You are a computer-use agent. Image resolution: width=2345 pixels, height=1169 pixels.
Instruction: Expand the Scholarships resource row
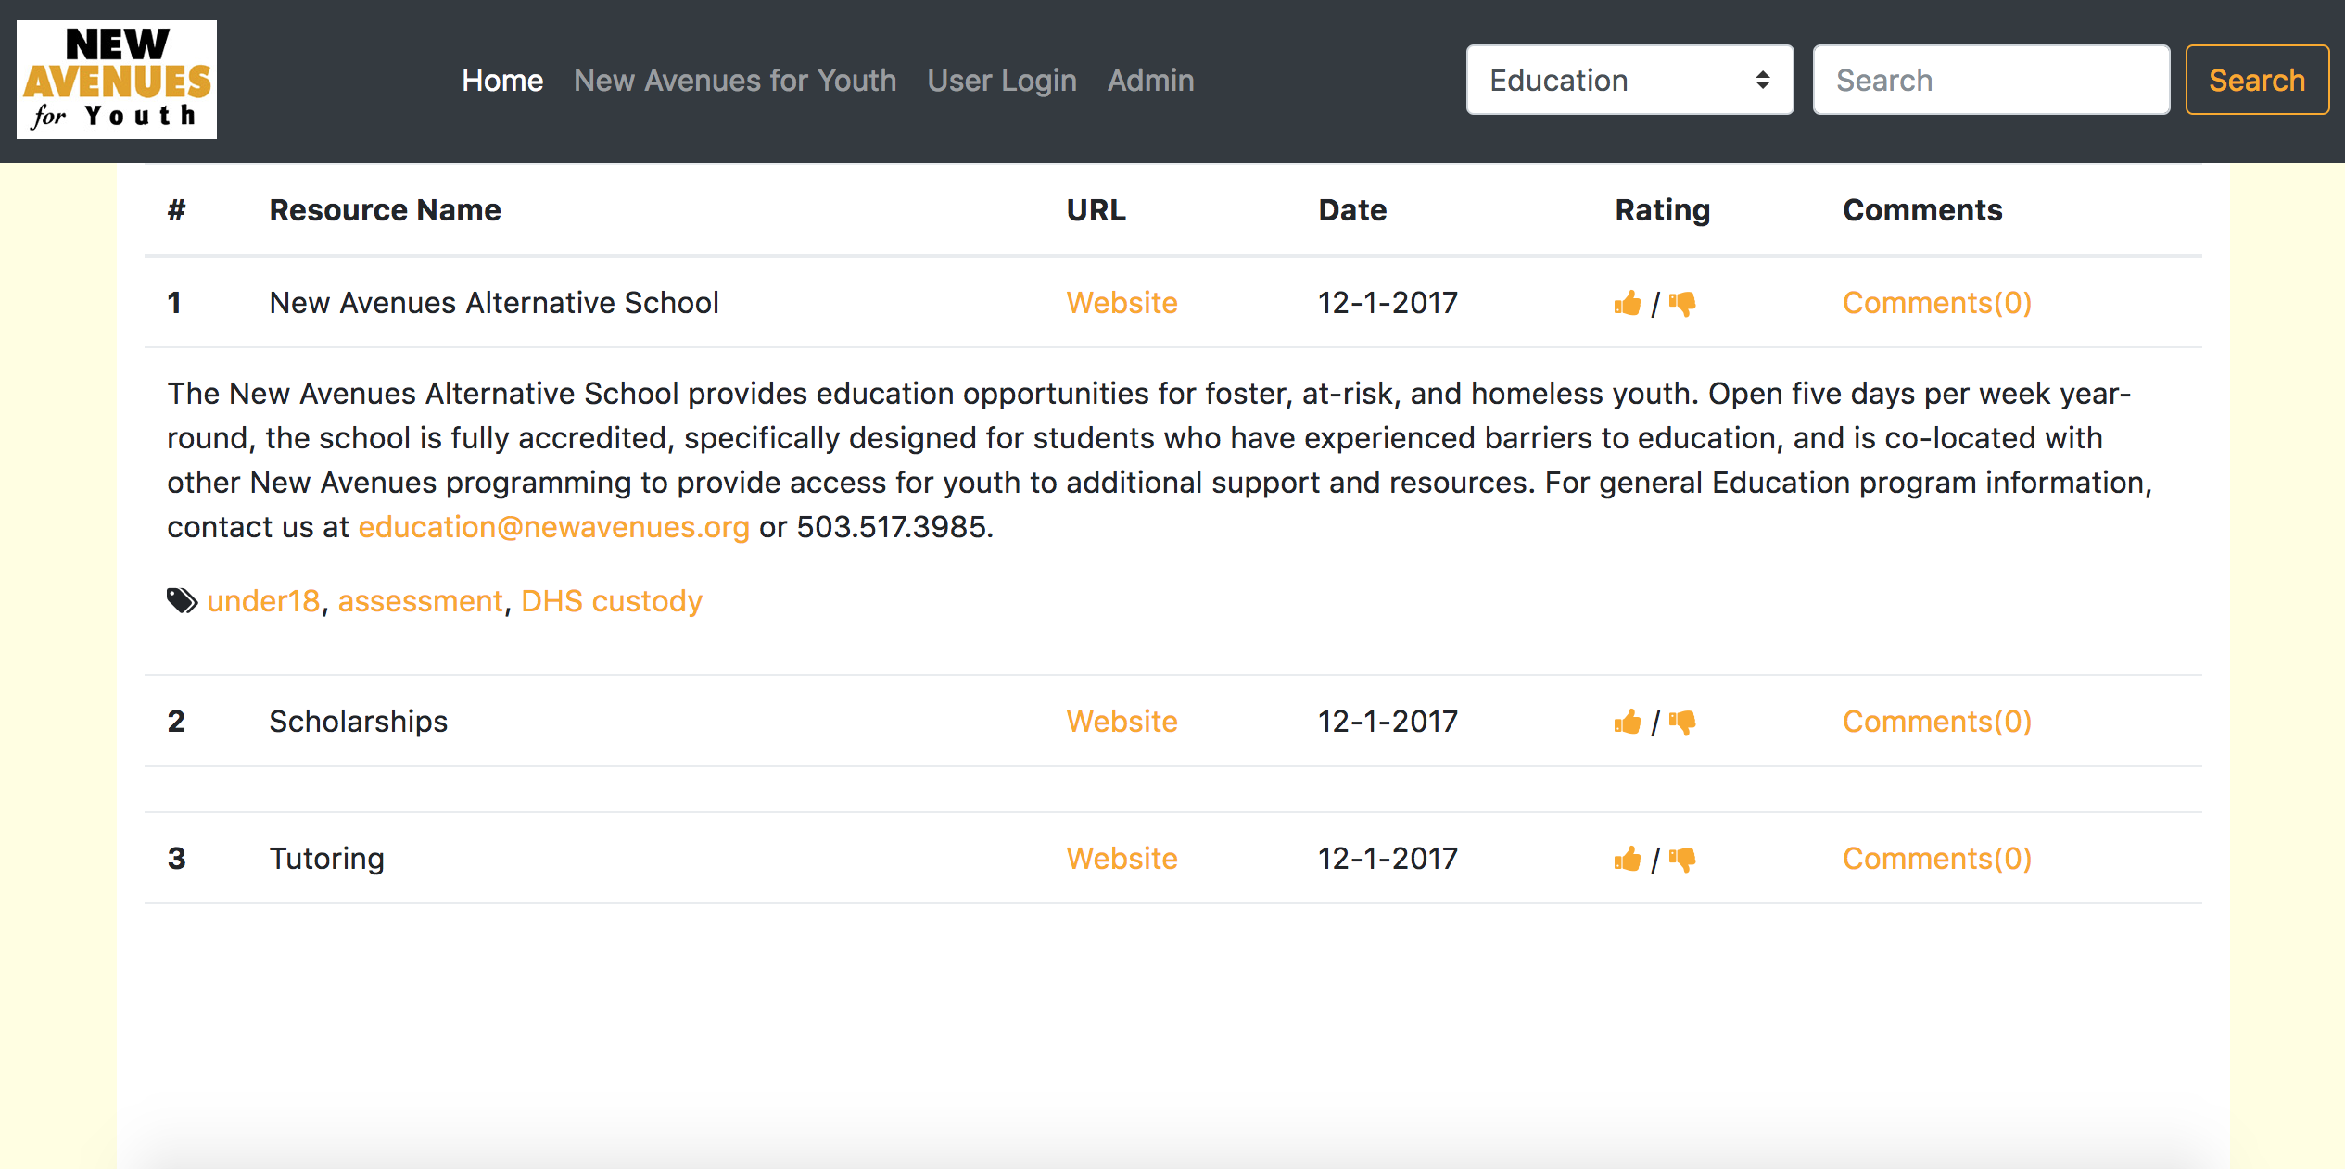(x=358, y=722)
